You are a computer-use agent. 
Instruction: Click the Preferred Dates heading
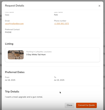click(15, 72)
